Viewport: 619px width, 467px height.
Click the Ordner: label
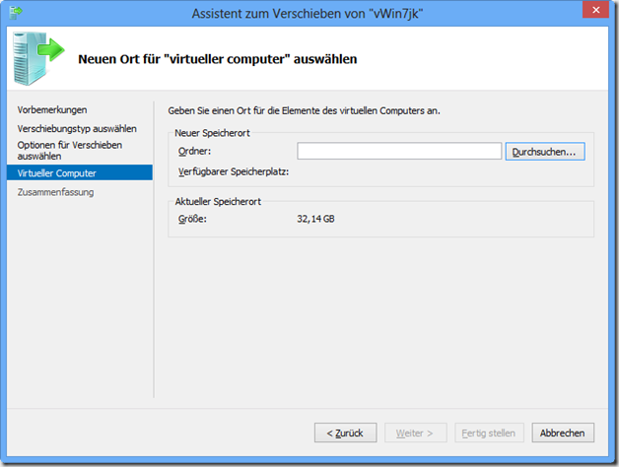[x=194, y=151]
